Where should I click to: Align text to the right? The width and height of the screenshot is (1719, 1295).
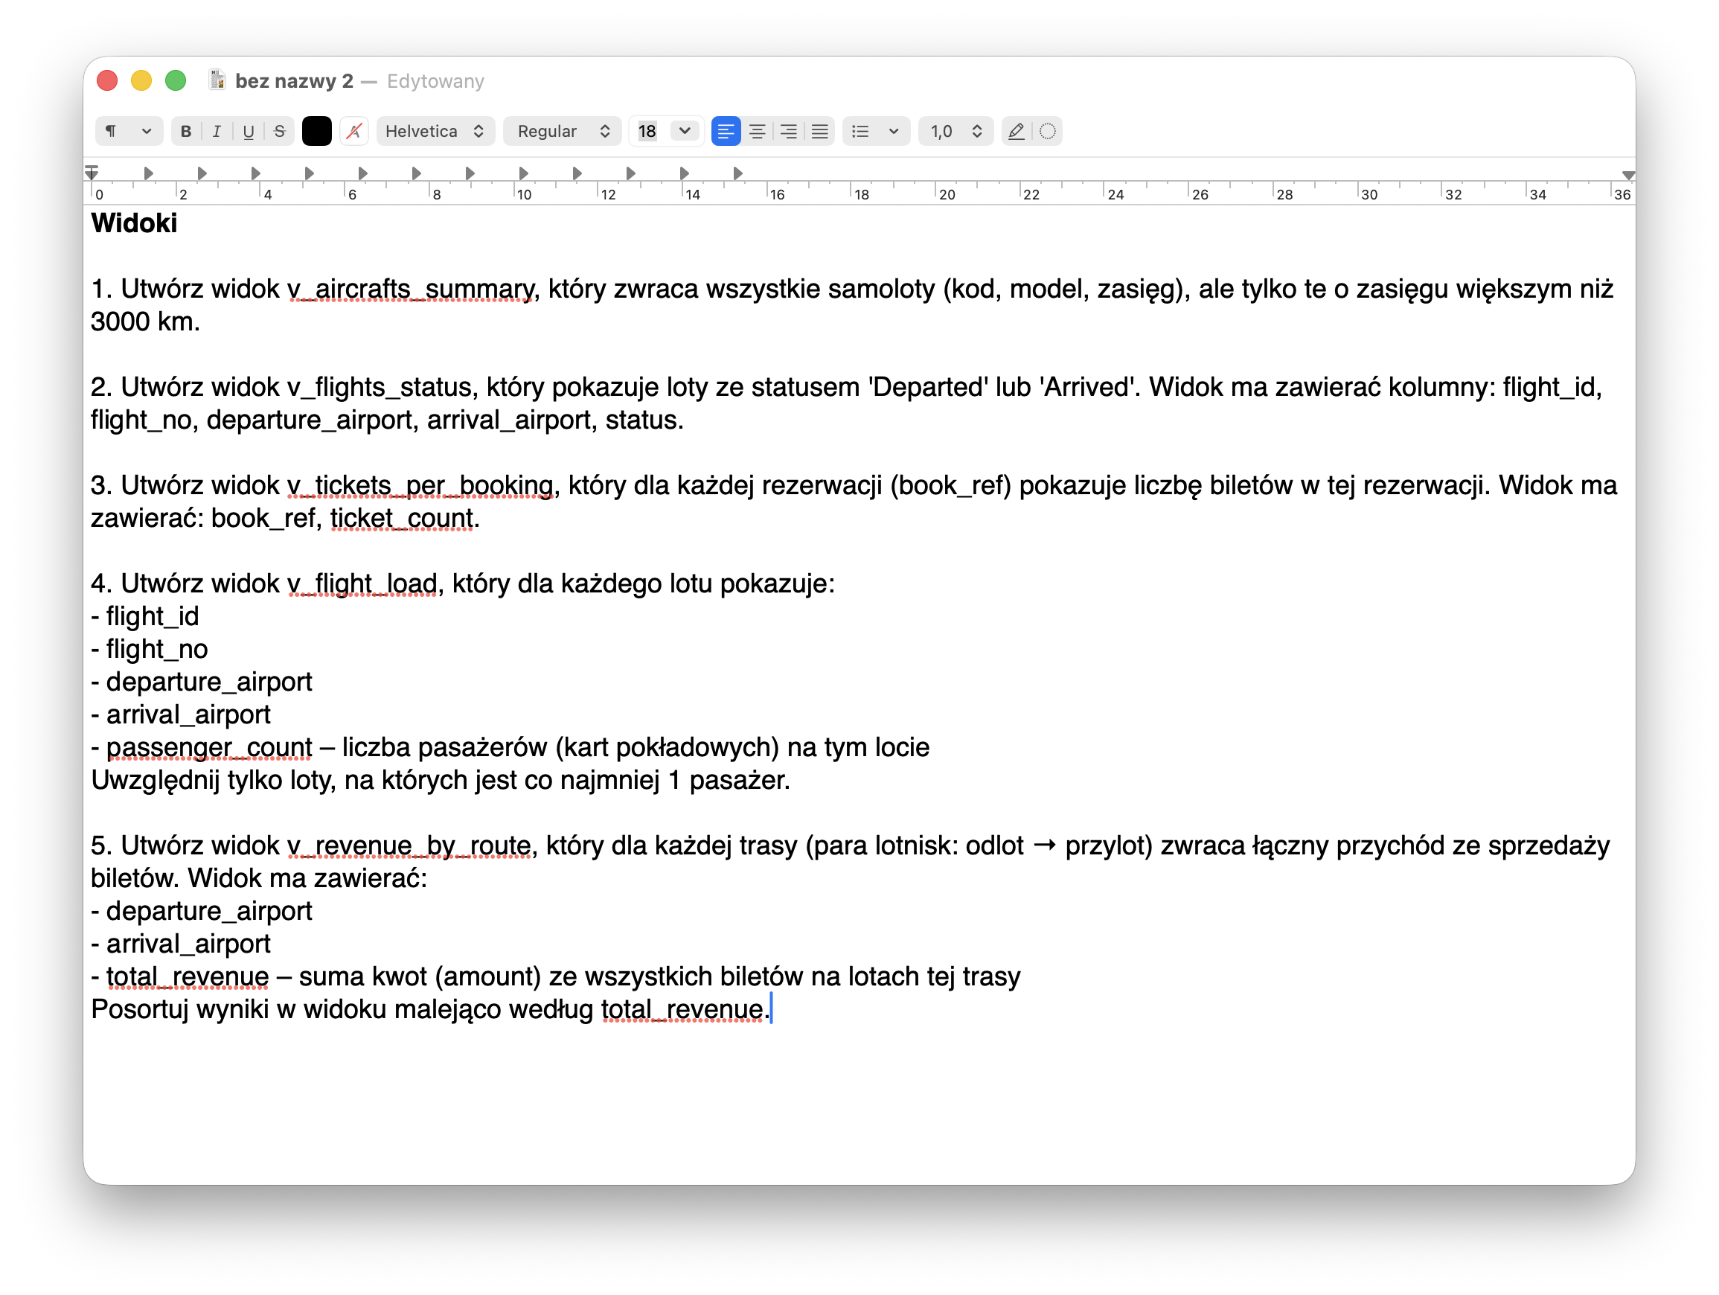pos(788,132)
